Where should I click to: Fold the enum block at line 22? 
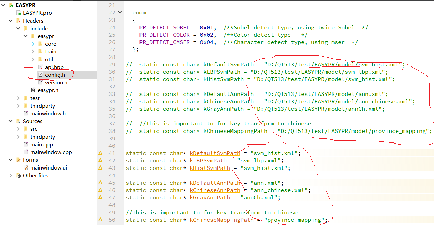[x=119, y=11]
